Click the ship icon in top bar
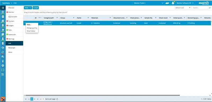The image size is (212, 102). pyautogui.click(x=167, y=3)
